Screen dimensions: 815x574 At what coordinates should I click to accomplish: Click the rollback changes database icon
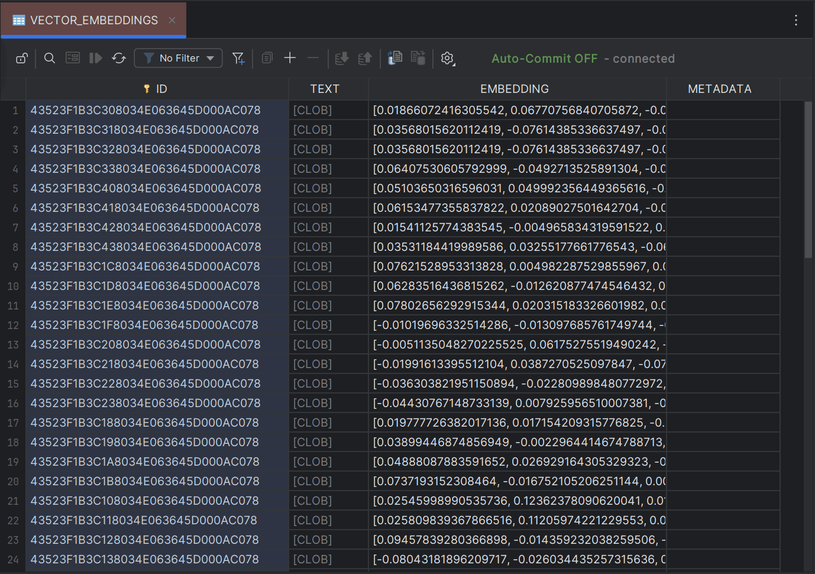pos(365,58)
